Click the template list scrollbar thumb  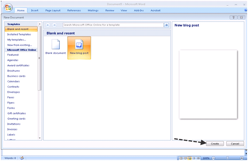point(39,58)
